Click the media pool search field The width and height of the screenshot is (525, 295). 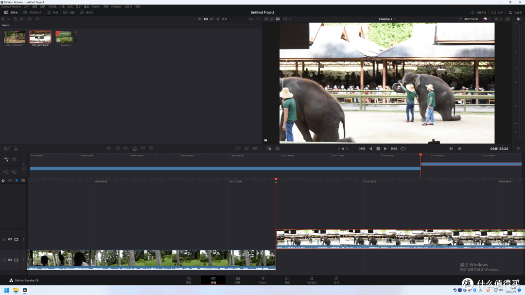point(234,19)
